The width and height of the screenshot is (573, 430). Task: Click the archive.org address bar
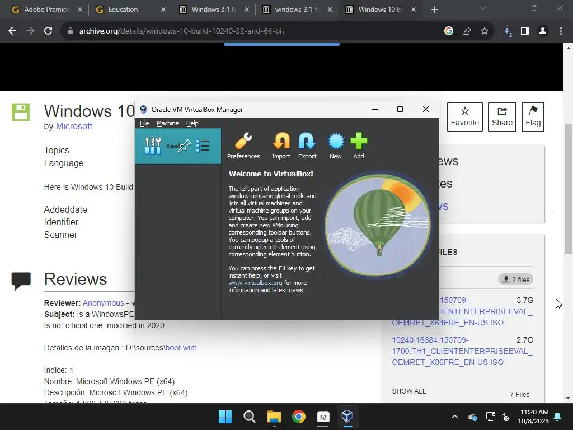(252, 31)
